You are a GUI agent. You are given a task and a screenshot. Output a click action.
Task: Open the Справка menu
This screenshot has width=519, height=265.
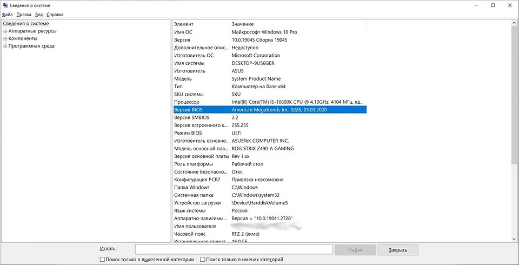(x=55, y=15)
